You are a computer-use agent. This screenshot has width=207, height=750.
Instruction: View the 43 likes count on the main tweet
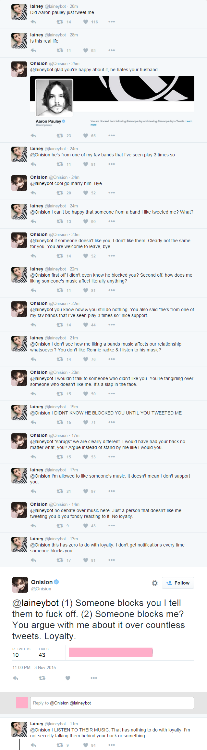[42, 655]
